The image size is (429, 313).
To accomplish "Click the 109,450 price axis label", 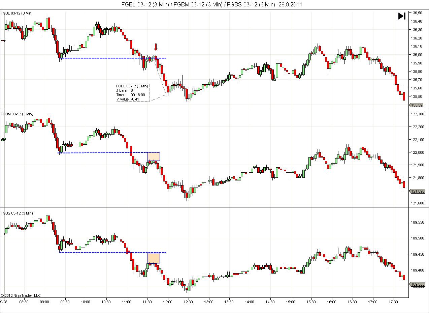I will tap(418, 254).
